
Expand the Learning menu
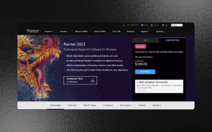[160, 31]
